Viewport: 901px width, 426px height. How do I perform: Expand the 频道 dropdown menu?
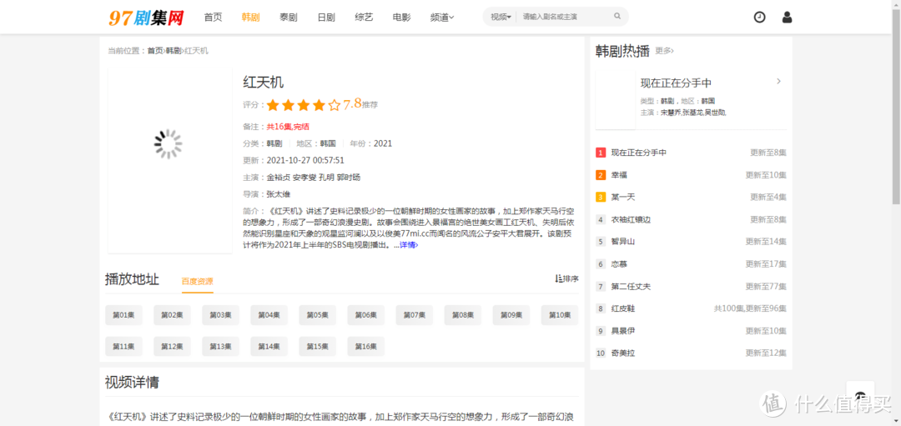click(x=442, y=17)
